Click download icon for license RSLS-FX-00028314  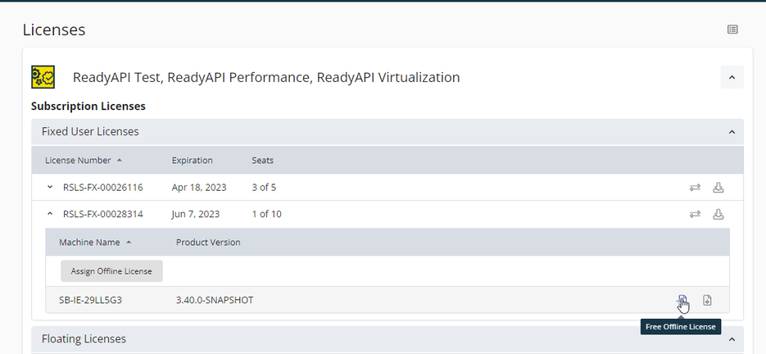point(718,215)
